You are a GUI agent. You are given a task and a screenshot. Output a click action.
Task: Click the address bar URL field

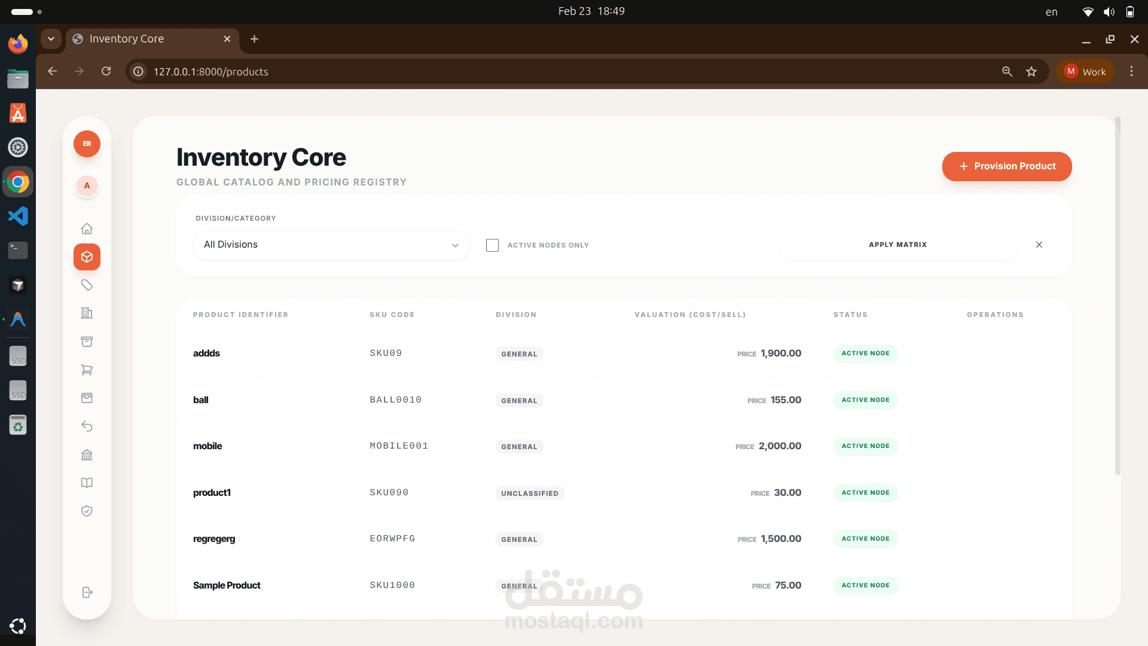tap(538, 72)
